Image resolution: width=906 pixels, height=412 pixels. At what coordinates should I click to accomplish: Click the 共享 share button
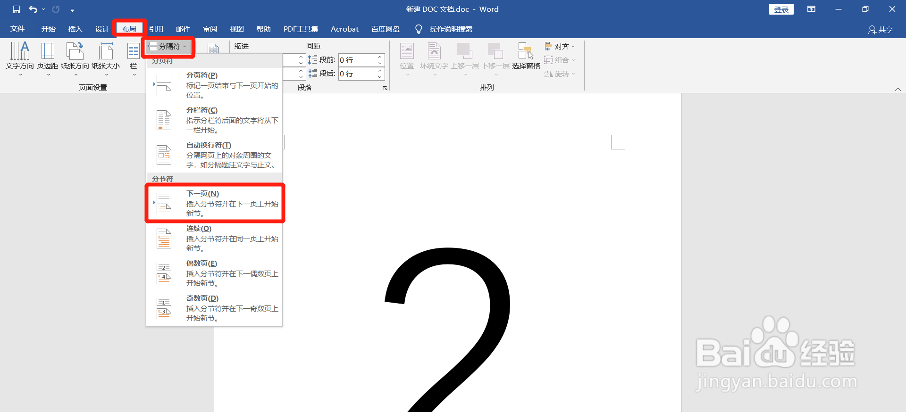[881, 29]
